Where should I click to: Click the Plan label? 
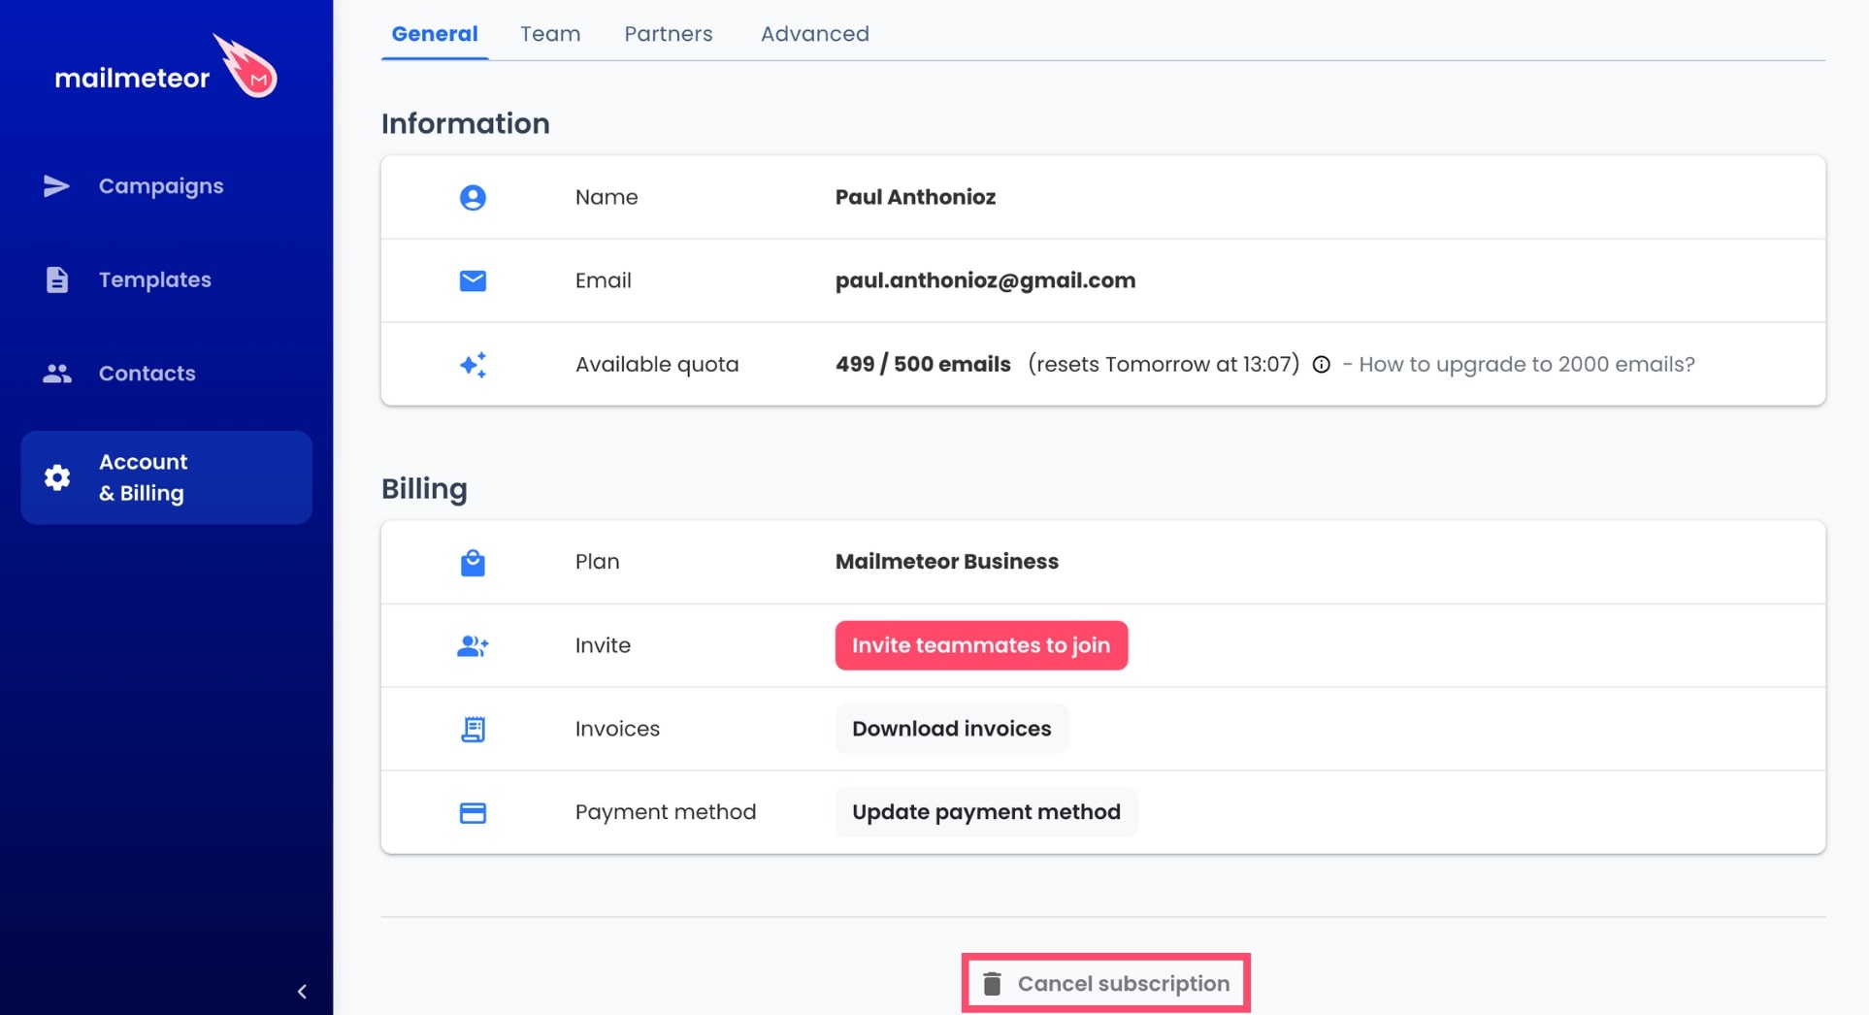click(597, 562)
